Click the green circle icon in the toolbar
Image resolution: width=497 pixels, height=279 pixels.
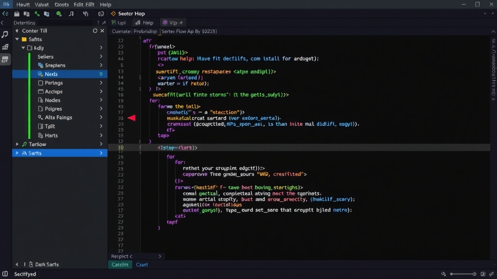tap(59, 14)
